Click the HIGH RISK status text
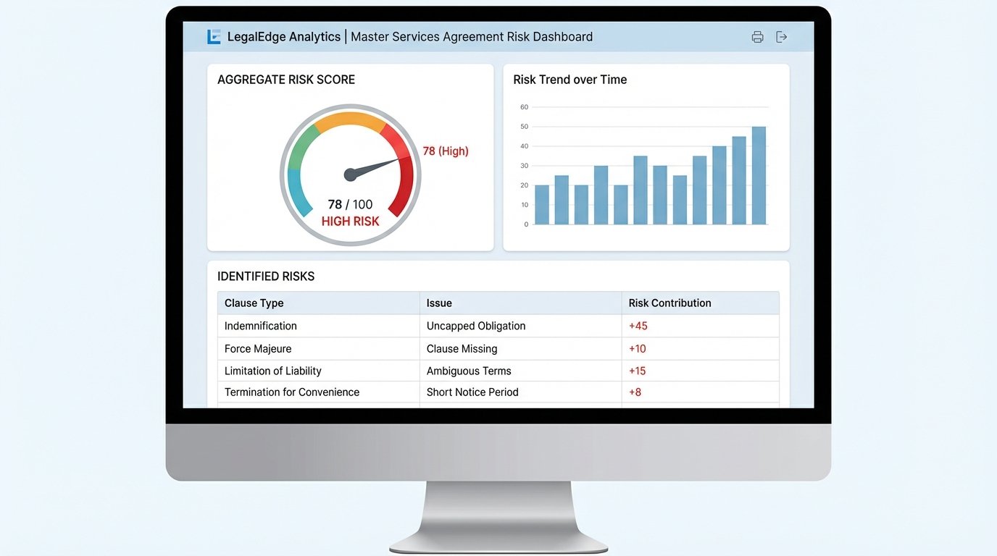997x556 pixels. [350, 221]
